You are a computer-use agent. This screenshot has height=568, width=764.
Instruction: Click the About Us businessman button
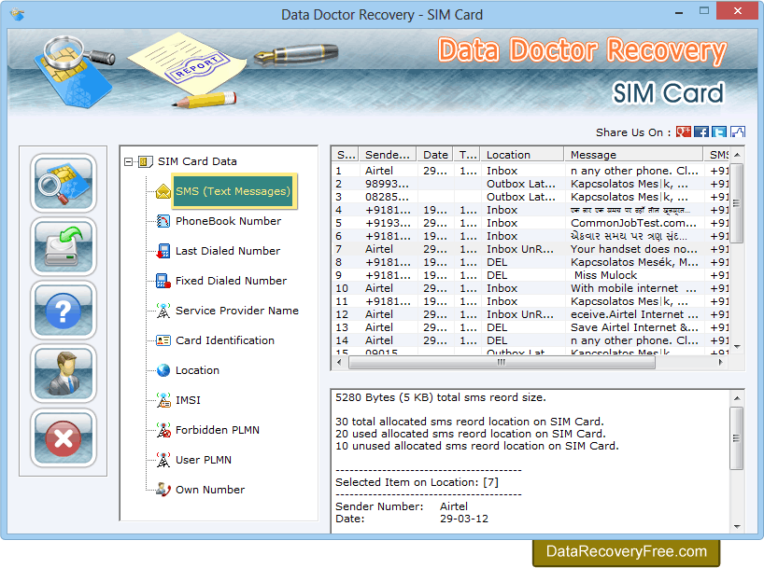click(64, 374)
